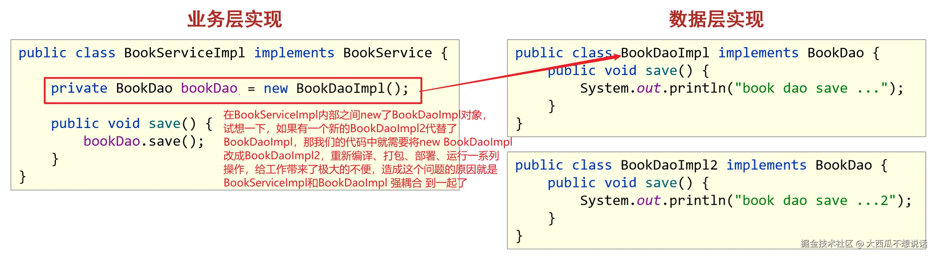Click the "bookDao.save();" code line
The width and height of the screenshot is (935, 256).
(x=144, y=142)
